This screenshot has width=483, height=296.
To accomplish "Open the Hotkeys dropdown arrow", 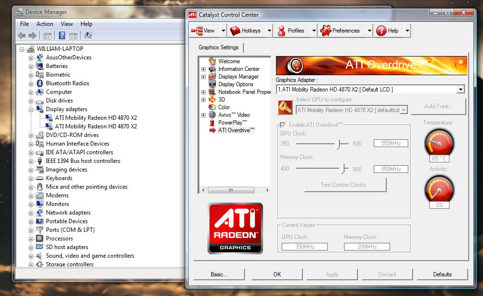I will point(269,31).
